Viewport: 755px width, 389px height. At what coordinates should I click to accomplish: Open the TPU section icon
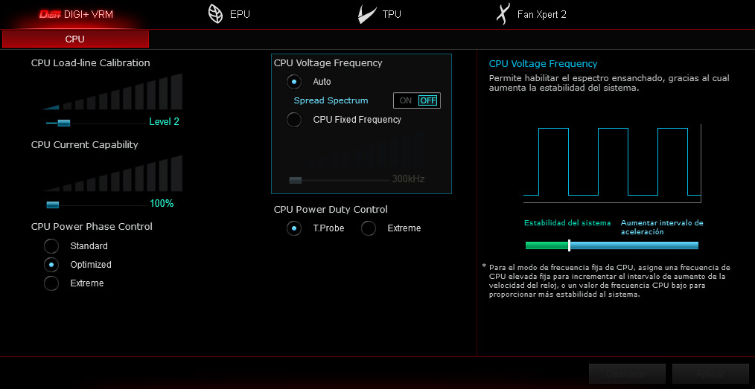click(x=366, y=14)
